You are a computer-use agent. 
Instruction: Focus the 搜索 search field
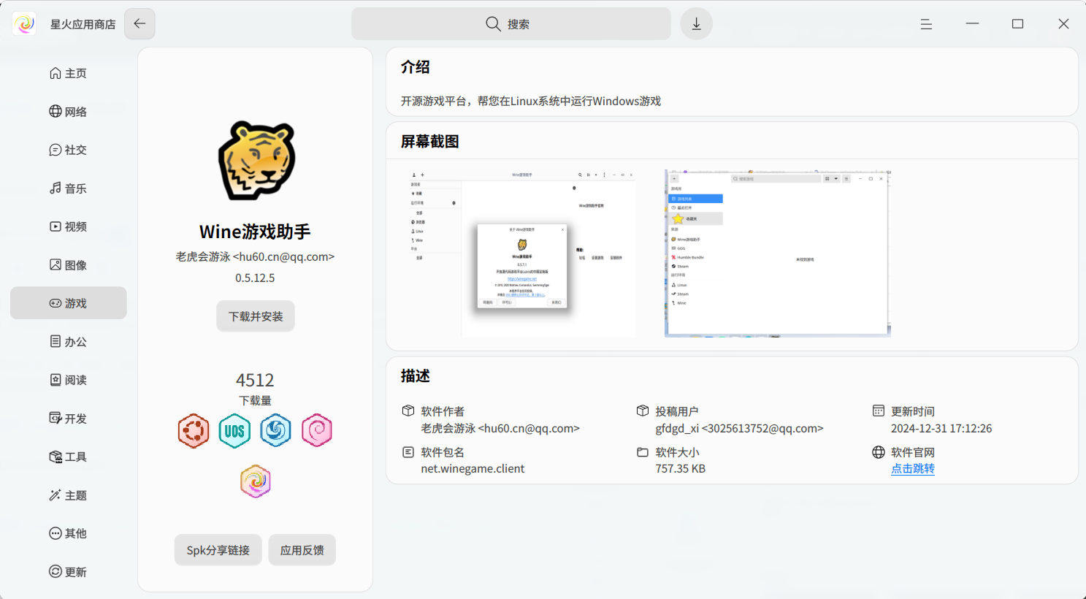click(511, 24)
